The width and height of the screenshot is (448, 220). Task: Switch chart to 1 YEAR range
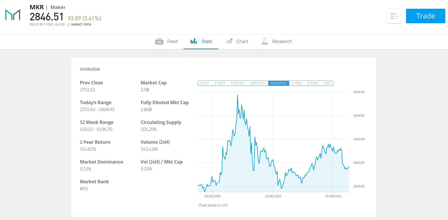[x=297, y=83]
